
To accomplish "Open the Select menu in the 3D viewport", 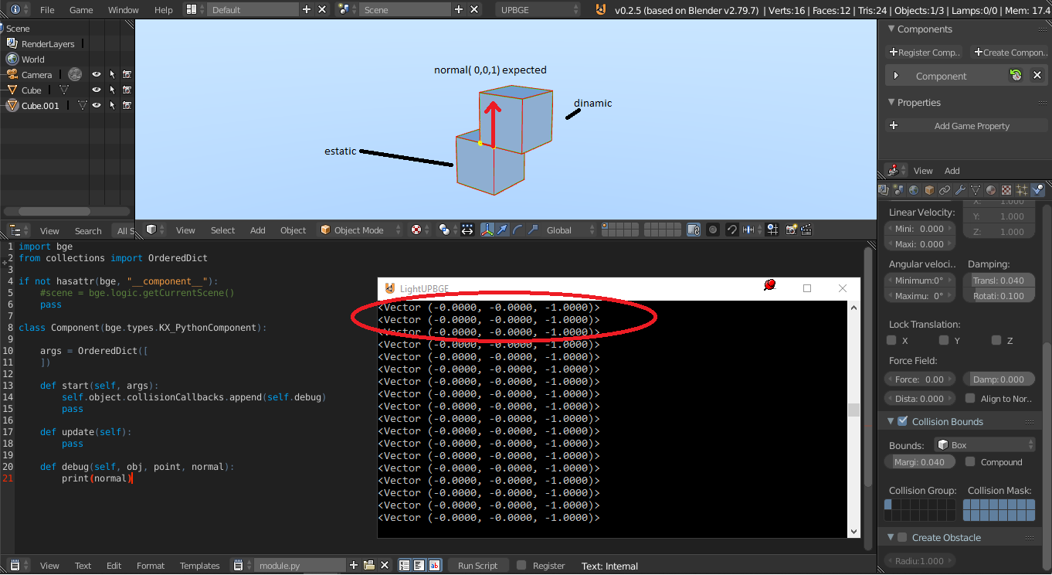I will (x=222, y=230).
